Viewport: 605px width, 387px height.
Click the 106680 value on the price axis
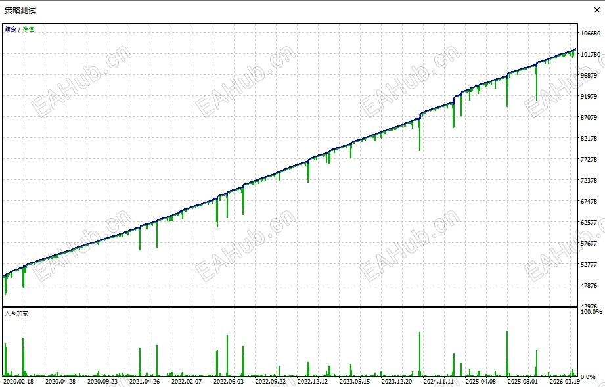tap(591, 34)
